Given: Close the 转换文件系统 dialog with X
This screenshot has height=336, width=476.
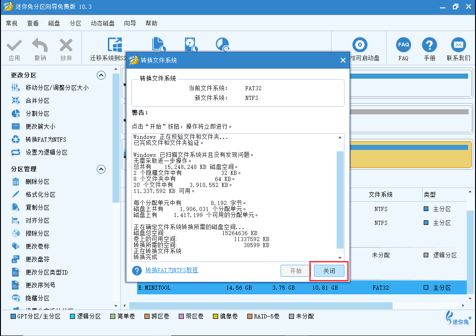Looking at the screenshot, I should (343, 60).
